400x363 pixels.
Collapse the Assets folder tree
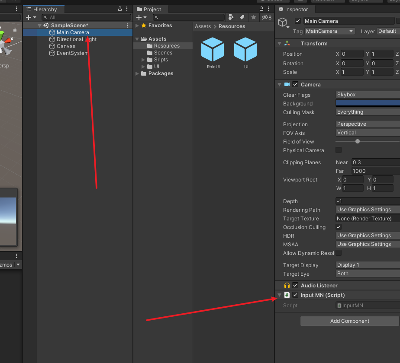coord(137,39)
